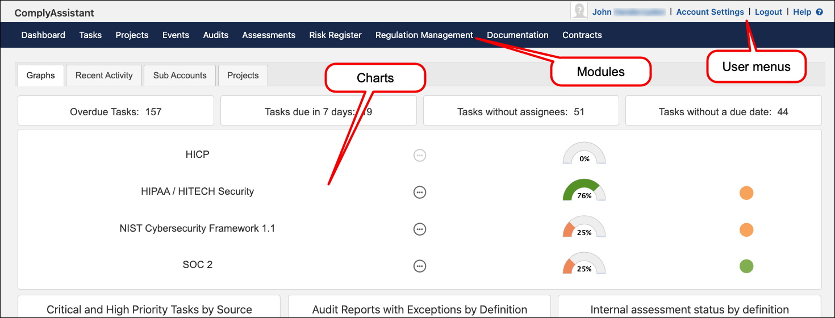835x318 pixels.
Task: Select the Projects tab below the navbar
Action: [243, 76]
